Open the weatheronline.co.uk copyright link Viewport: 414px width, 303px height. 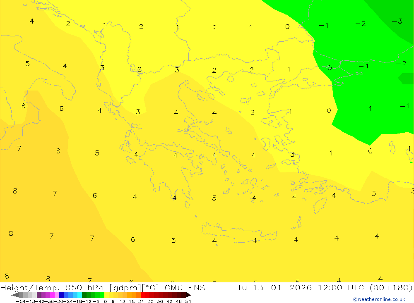(379, 299)
